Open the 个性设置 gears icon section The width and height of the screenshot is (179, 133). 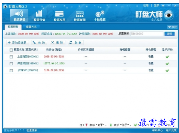pos(100,16)
